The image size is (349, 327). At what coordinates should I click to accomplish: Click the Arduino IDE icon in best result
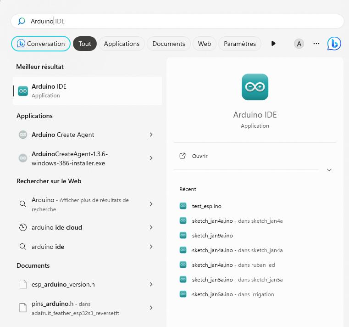(x=23, y=91)
